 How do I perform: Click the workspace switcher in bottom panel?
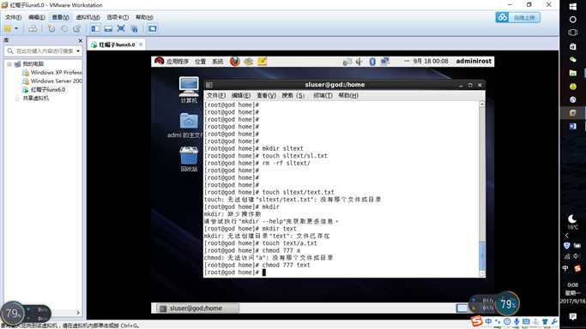pos(462,308)
